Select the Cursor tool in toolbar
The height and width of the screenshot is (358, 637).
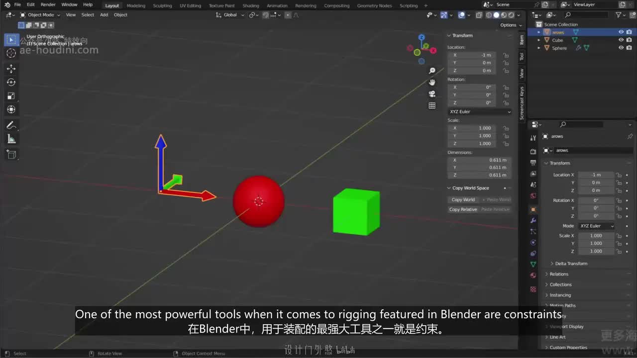11,53
